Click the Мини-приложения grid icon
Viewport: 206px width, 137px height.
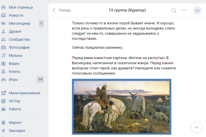(x=4, y=93)
